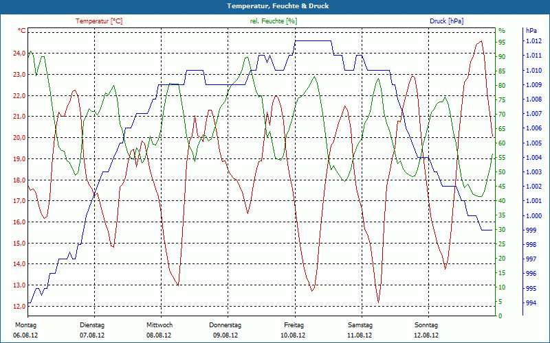550x343 pixels.
Task: Click the 12,0 tick on the temperature axis
Action: point(19,306)
